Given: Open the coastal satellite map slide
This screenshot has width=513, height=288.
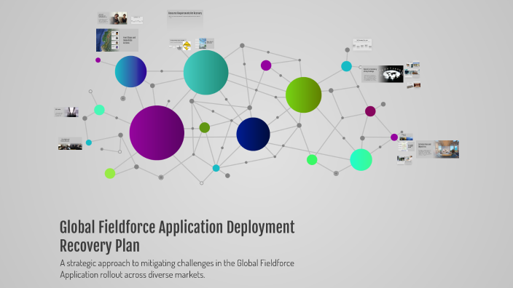Looking at the screenshot, I should point(117,40).
